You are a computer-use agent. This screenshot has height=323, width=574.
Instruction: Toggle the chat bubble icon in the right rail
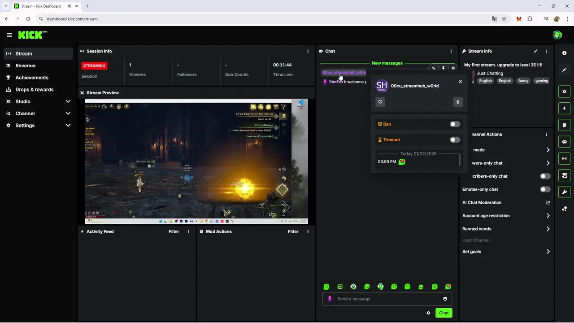564,142
